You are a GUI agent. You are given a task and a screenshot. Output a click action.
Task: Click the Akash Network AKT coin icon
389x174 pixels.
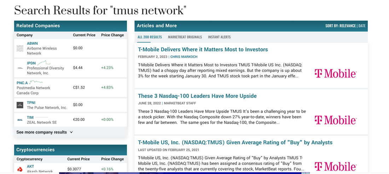pyautogui.click(x=20, y=169)
